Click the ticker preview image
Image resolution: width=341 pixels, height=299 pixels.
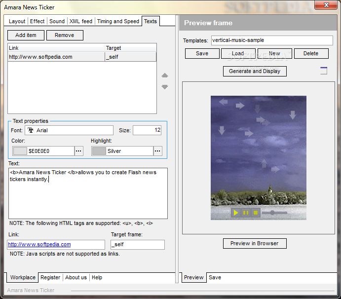(259, 158)
